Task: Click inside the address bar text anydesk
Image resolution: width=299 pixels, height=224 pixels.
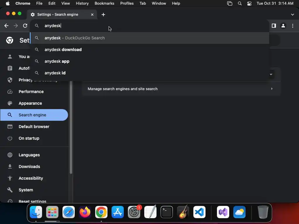Action: (x=53, y=26)
